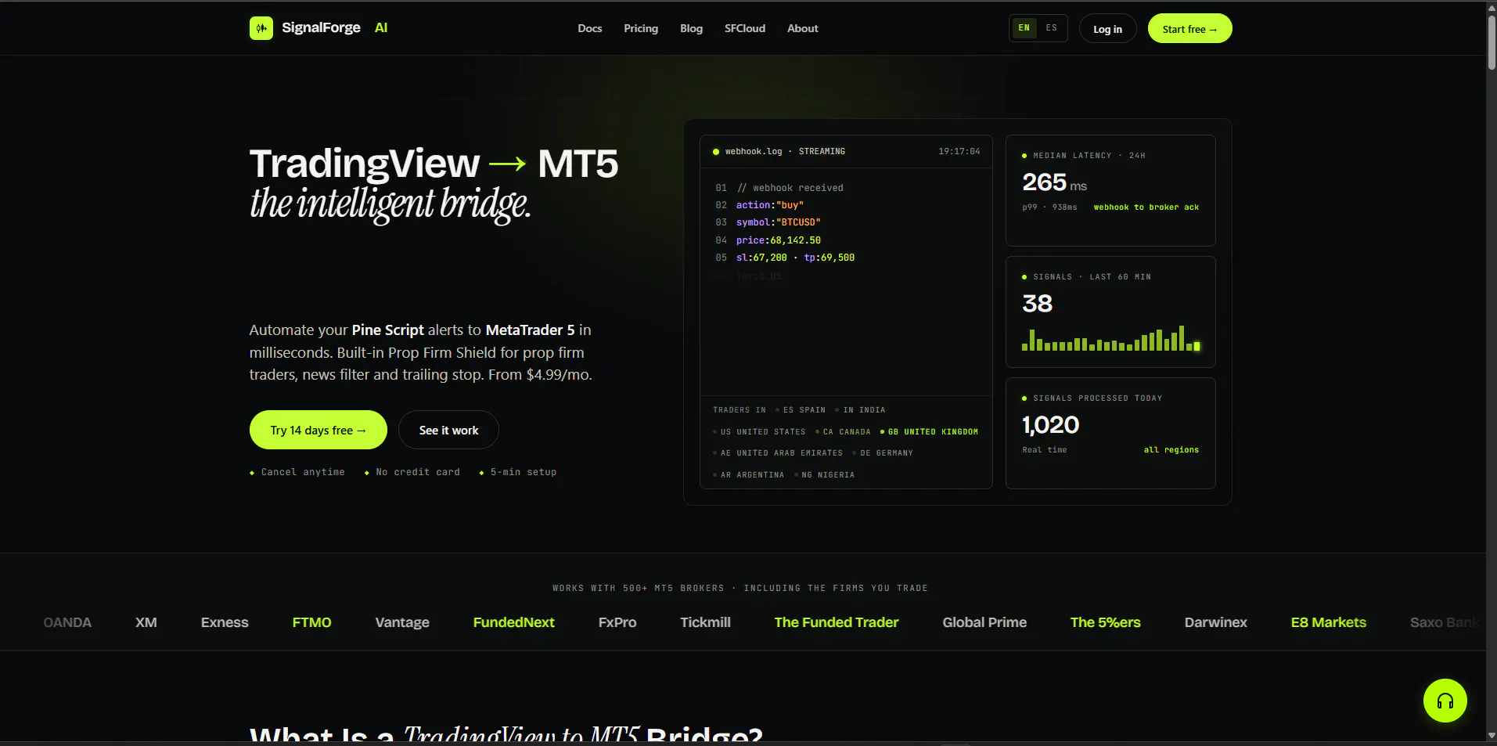Click the FTMO broker name
The width and height of the screenshot is (1497, 746).
pos(311,622)
